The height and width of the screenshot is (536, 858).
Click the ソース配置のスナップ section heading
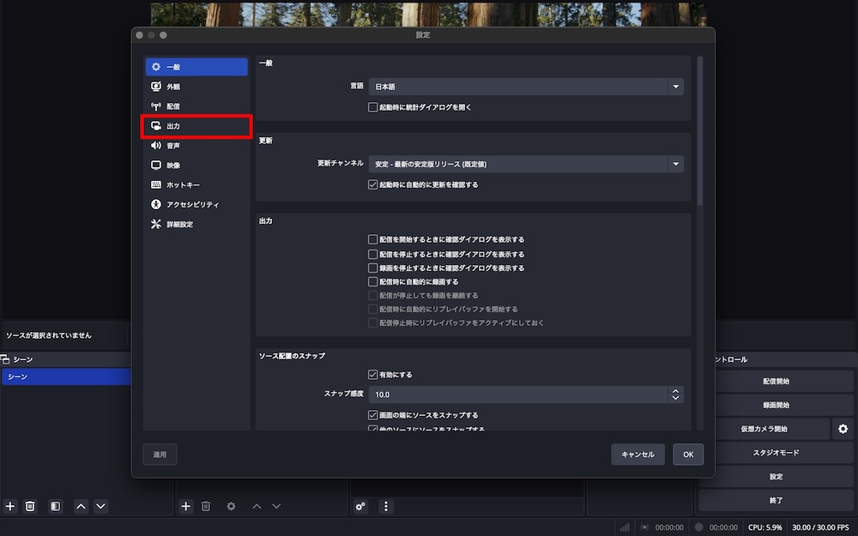click(x=293, y=356)
